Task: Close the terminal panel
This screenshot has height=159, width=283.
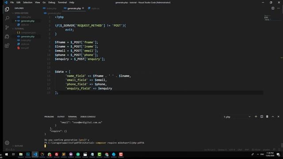Action: pos(278,117)
